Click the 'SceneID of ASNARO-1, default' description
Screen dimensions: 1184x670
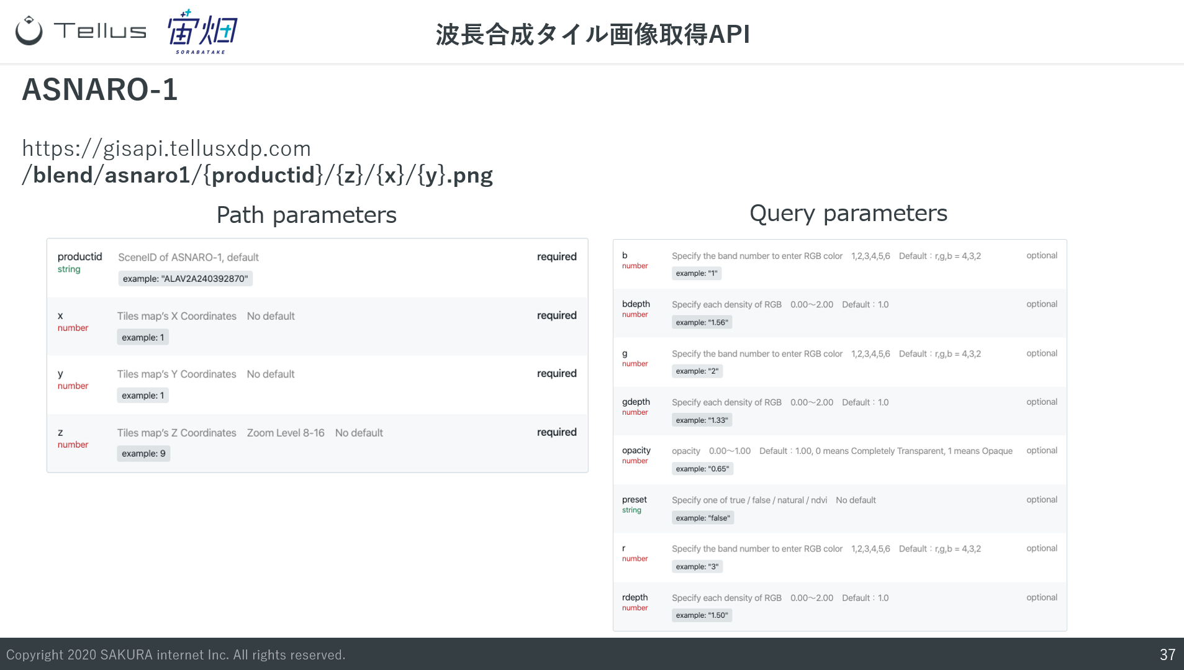click(x=188, y=257)
